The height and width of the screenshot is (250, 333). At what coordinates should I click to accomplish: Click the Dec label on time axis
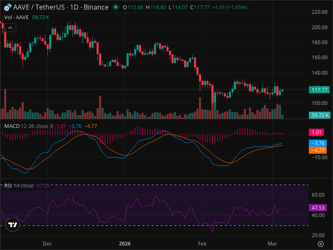[x=47, y=244]
